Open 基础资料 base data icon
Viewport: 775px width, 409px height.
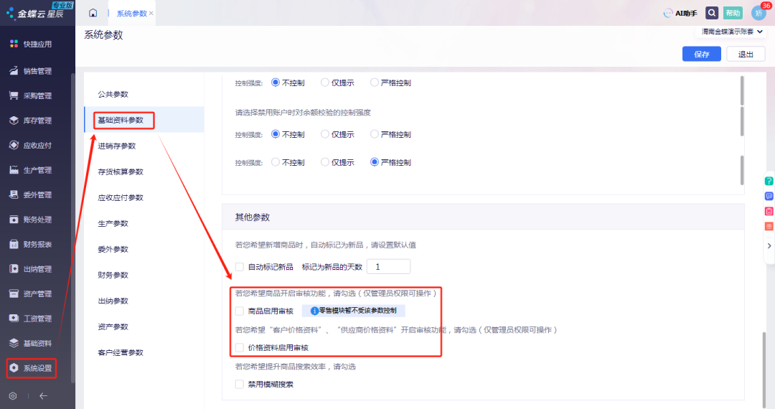[14, 343]
